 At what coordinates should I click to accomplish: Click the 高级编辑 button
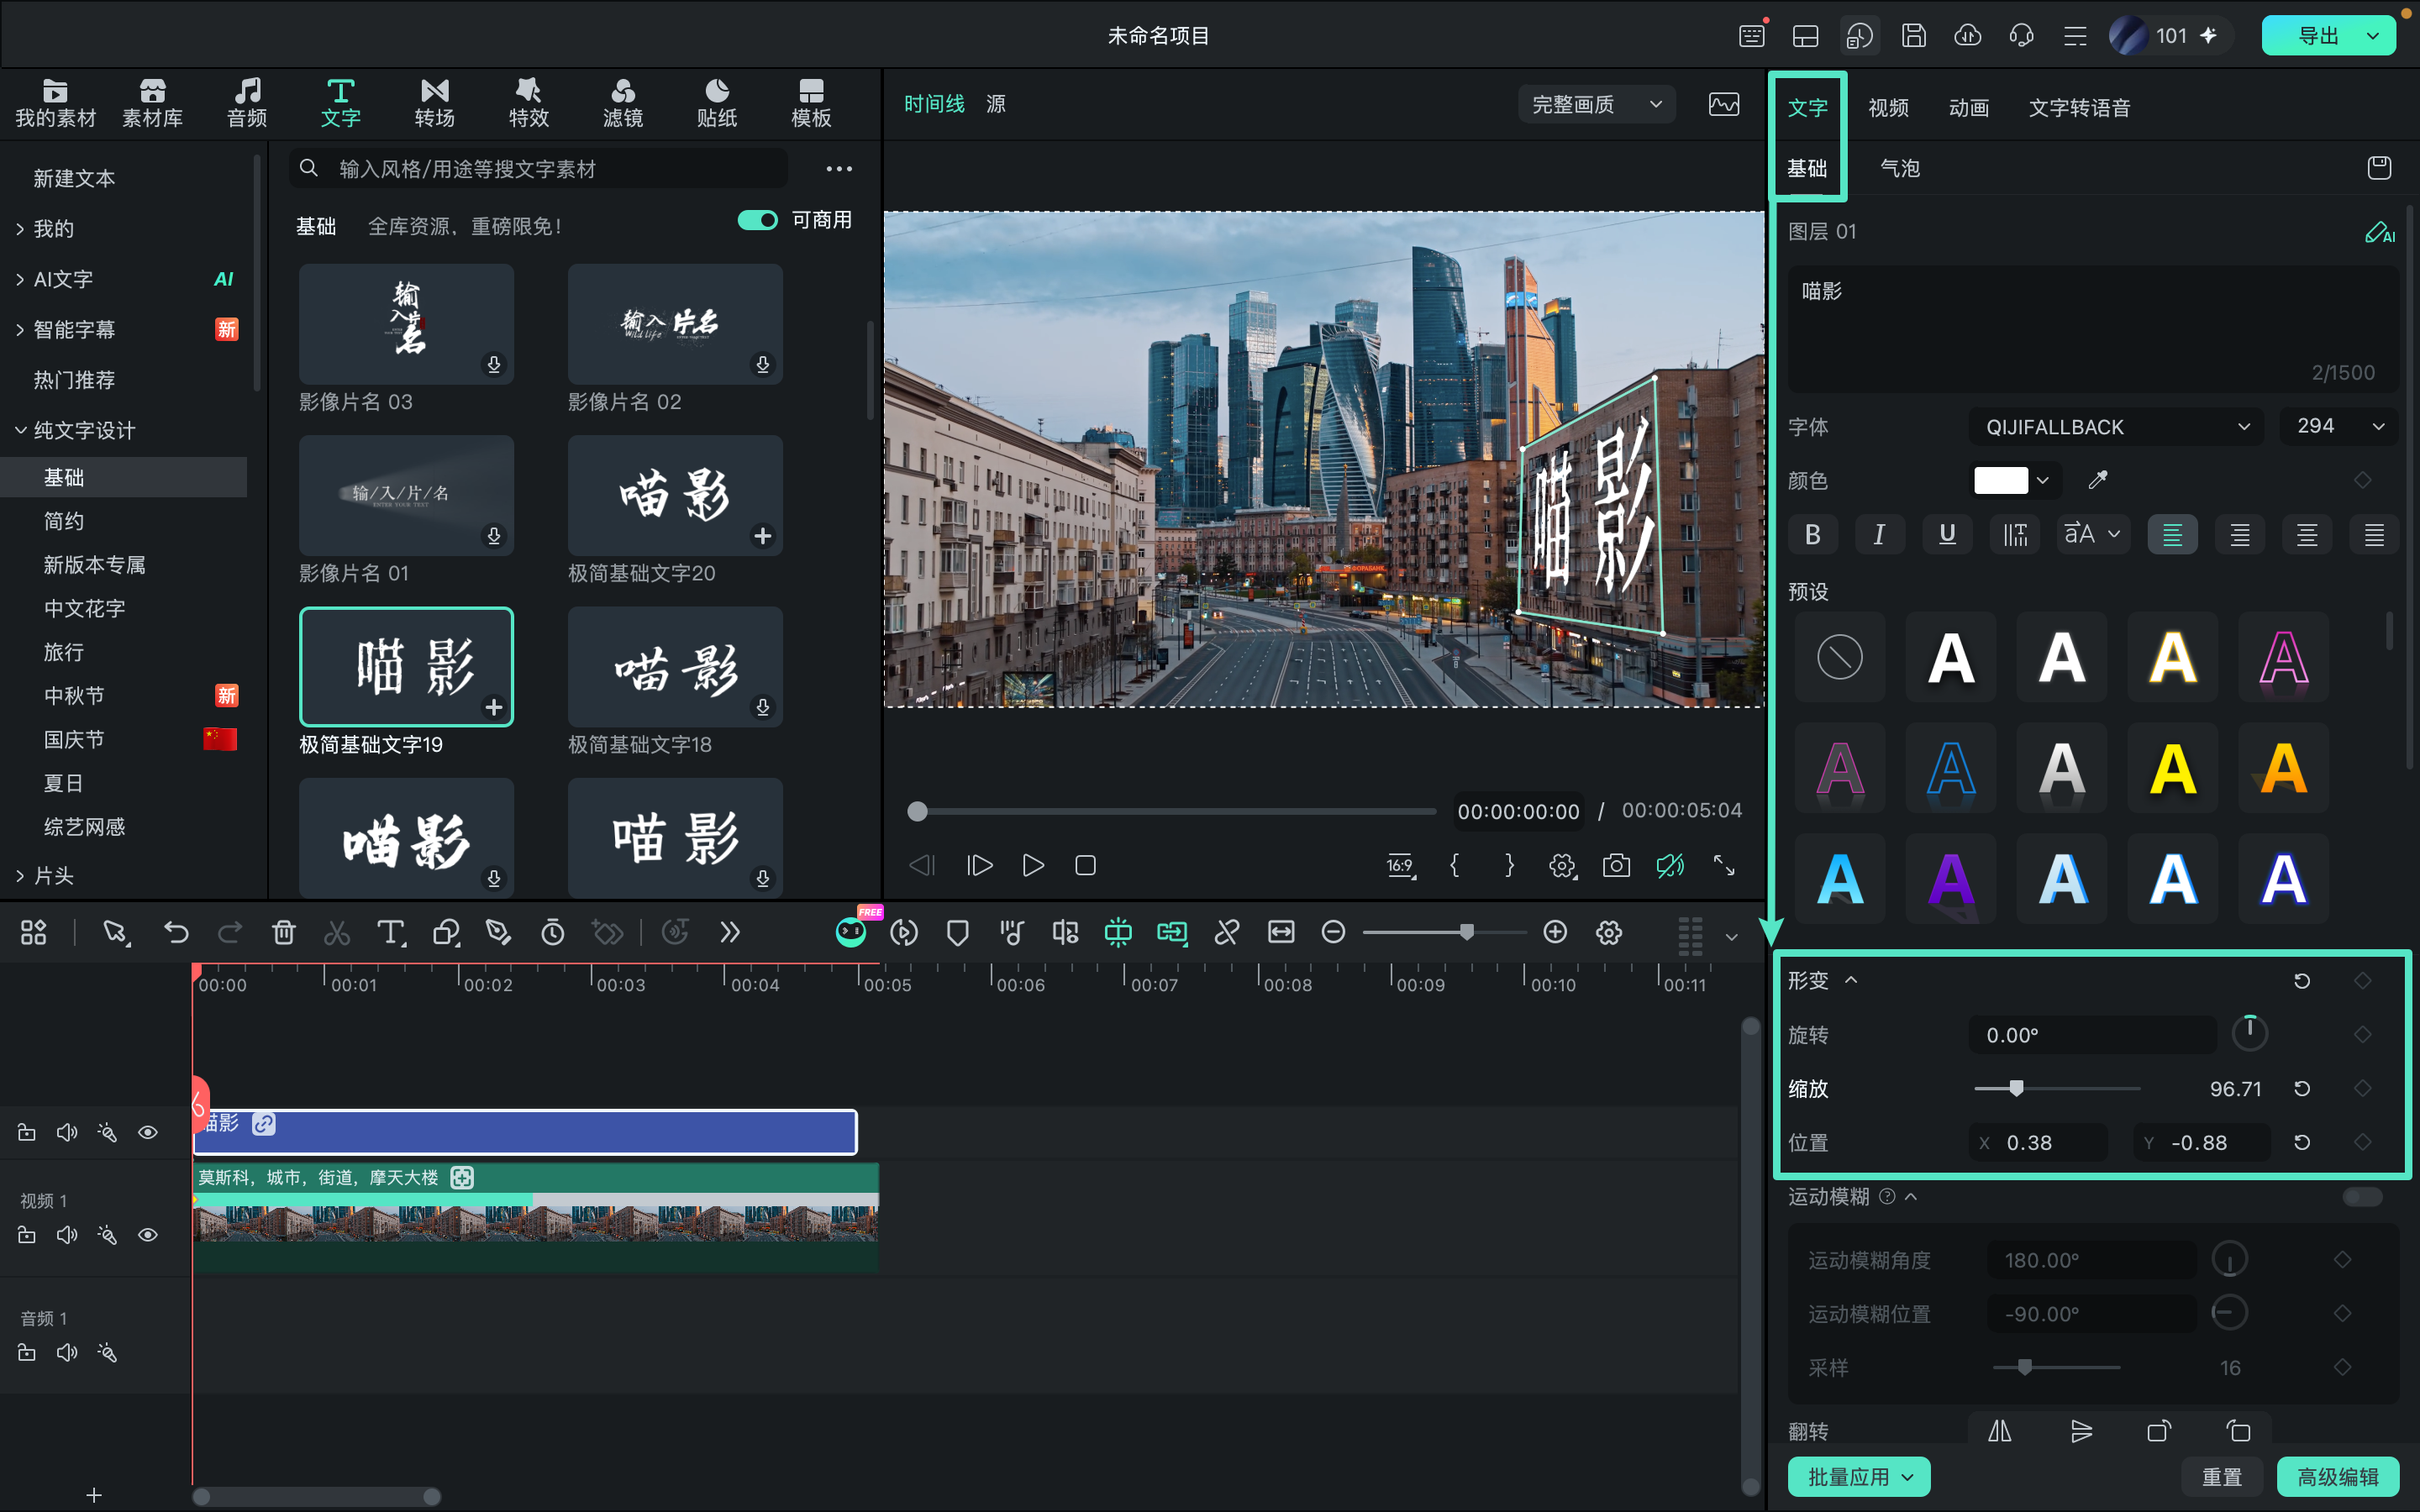[2337, 1476]
